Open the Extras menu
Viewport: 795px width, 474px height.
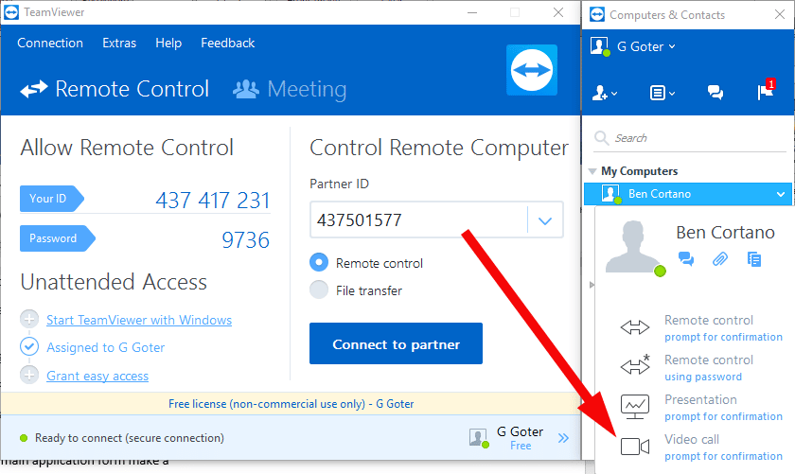click(x=119, y=44)
